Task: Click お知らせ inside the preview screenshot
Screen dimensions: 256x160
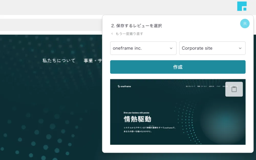Action: coord(211,87)
